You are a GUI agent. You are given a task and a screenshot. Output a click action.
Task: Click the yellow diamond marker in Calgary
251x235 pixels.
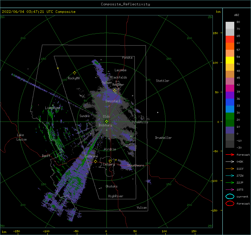coord(110,161)
